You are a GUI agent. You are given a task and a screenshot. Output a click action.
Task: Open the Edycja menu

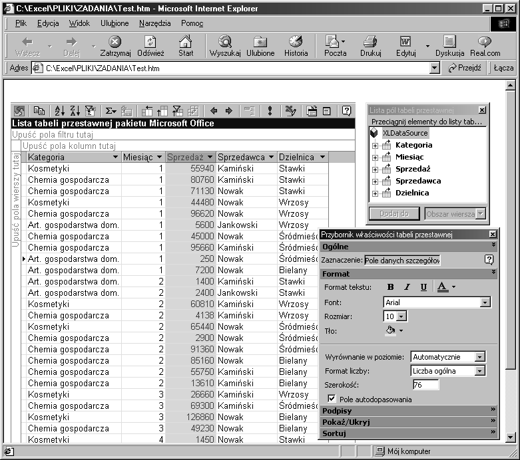[x=48, y=23]
